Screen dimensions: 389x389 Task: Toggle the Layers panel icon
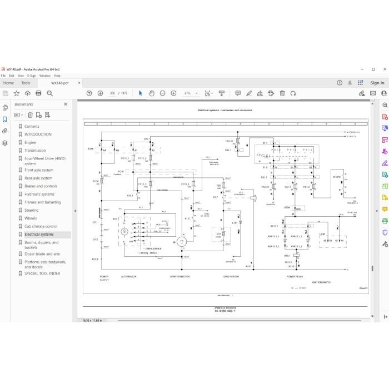pyautogui.click(x=5, y=143)
